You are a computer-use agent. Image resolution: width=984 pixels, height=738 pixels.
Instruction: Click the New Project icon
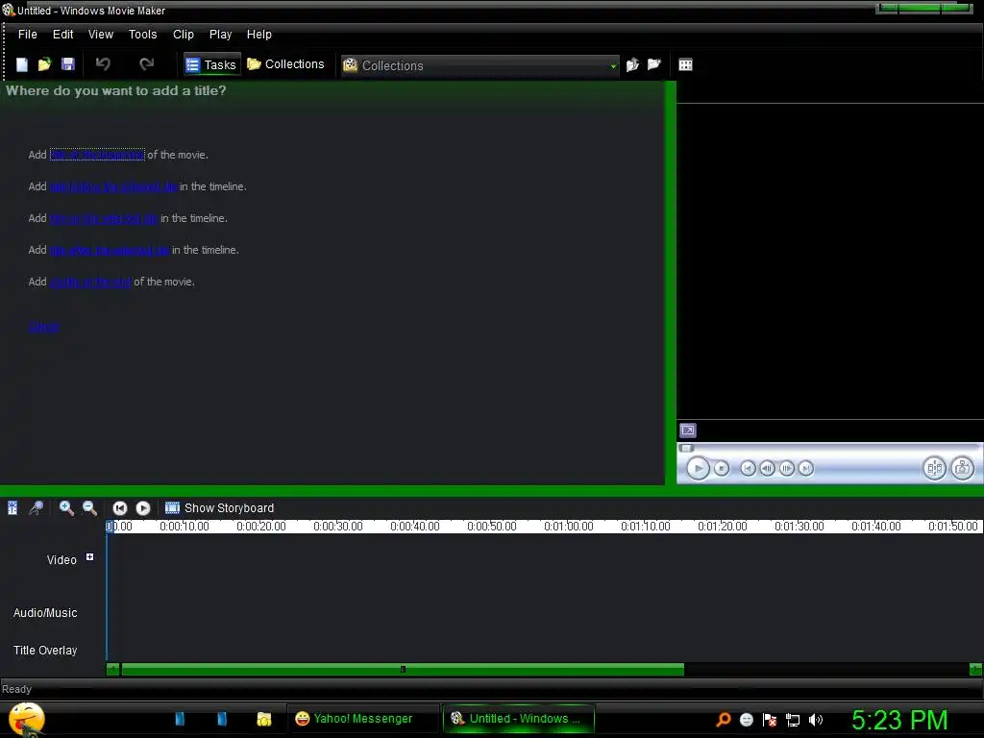pyautogui.click(x=22, y=64)
